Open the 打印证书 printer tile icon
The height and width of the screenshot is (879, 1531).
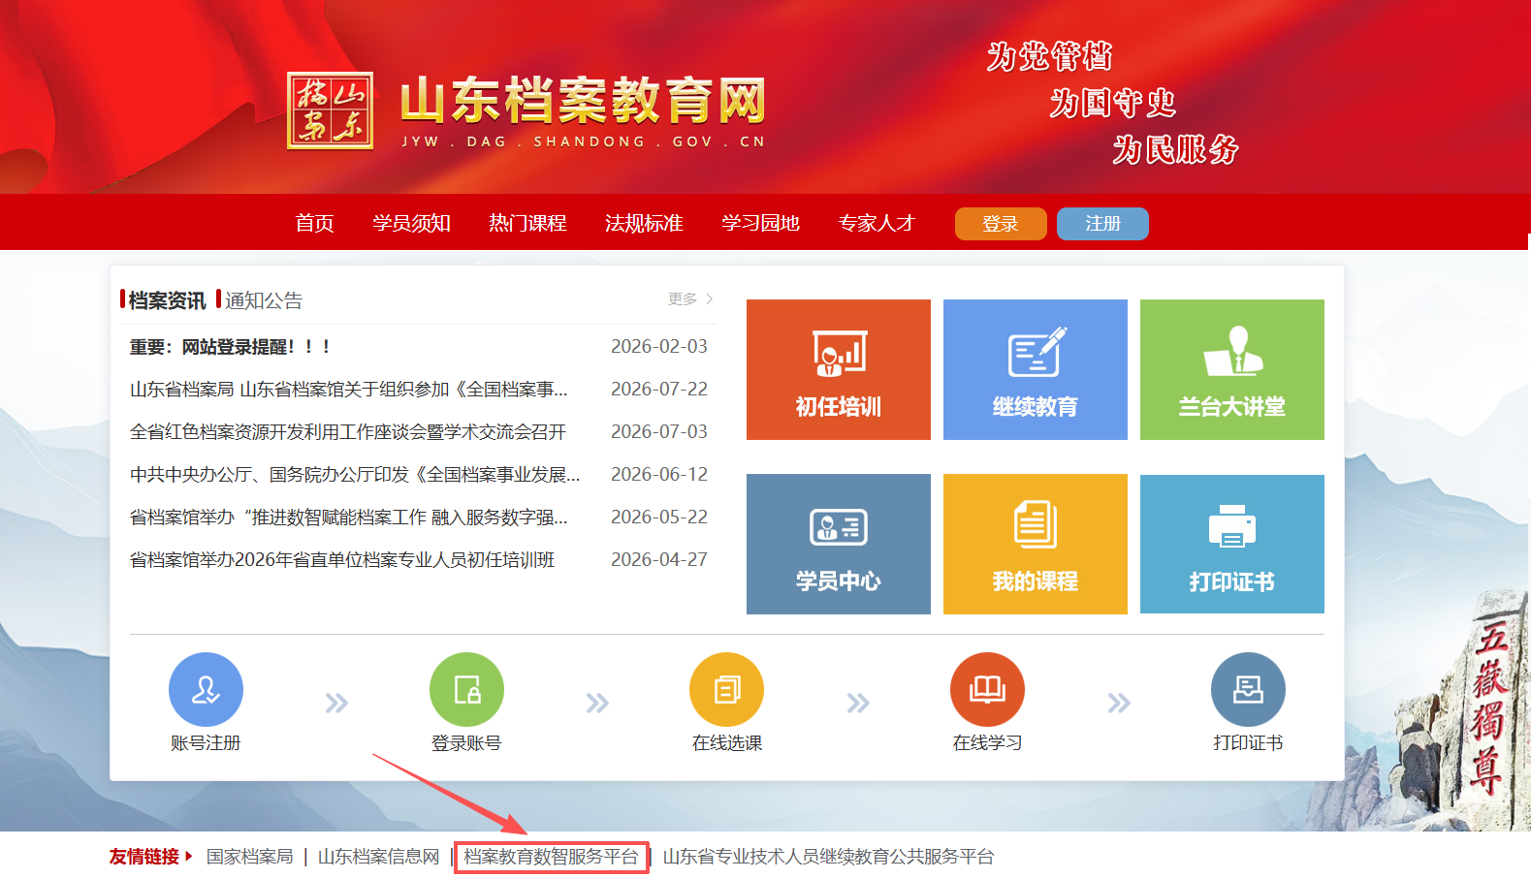(1232, 526)
